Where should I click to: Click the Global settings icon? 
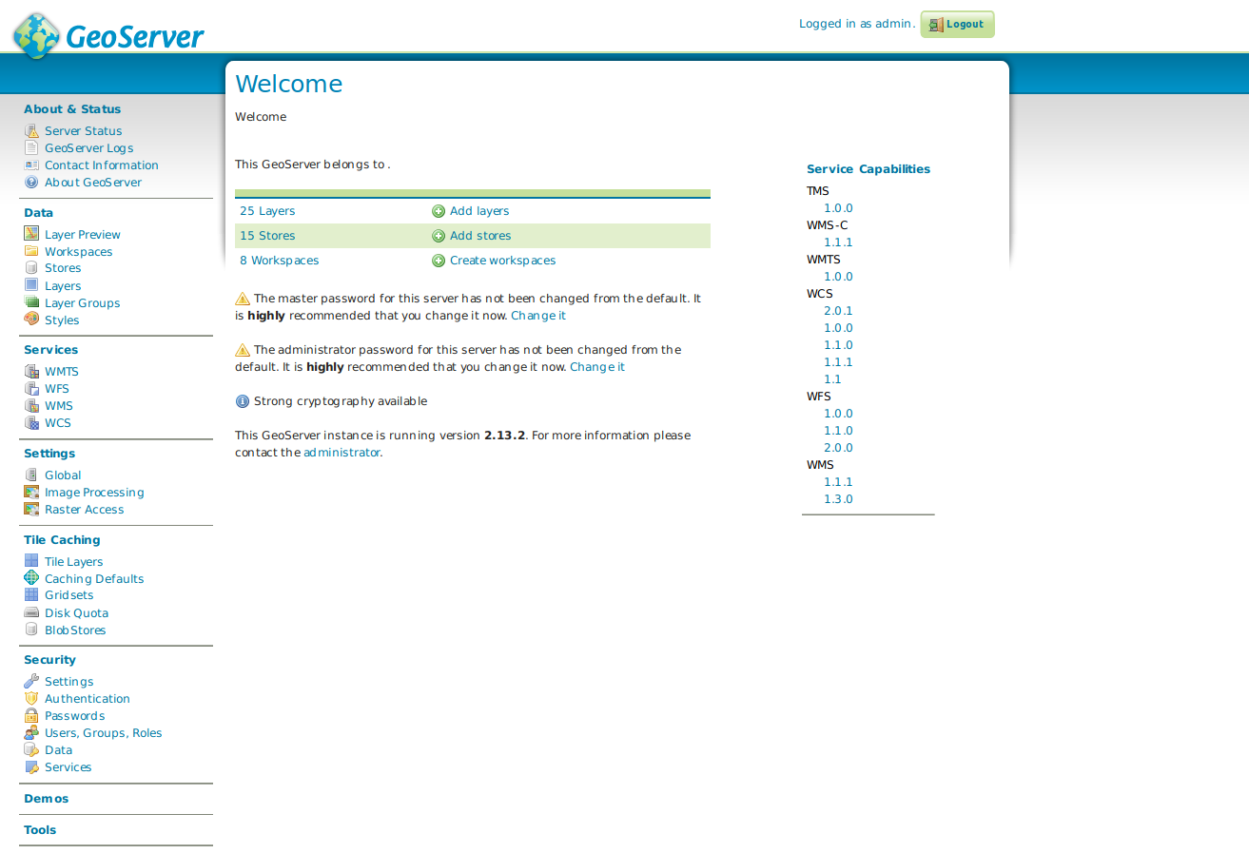pyautogui.click(x=31, y=475)
